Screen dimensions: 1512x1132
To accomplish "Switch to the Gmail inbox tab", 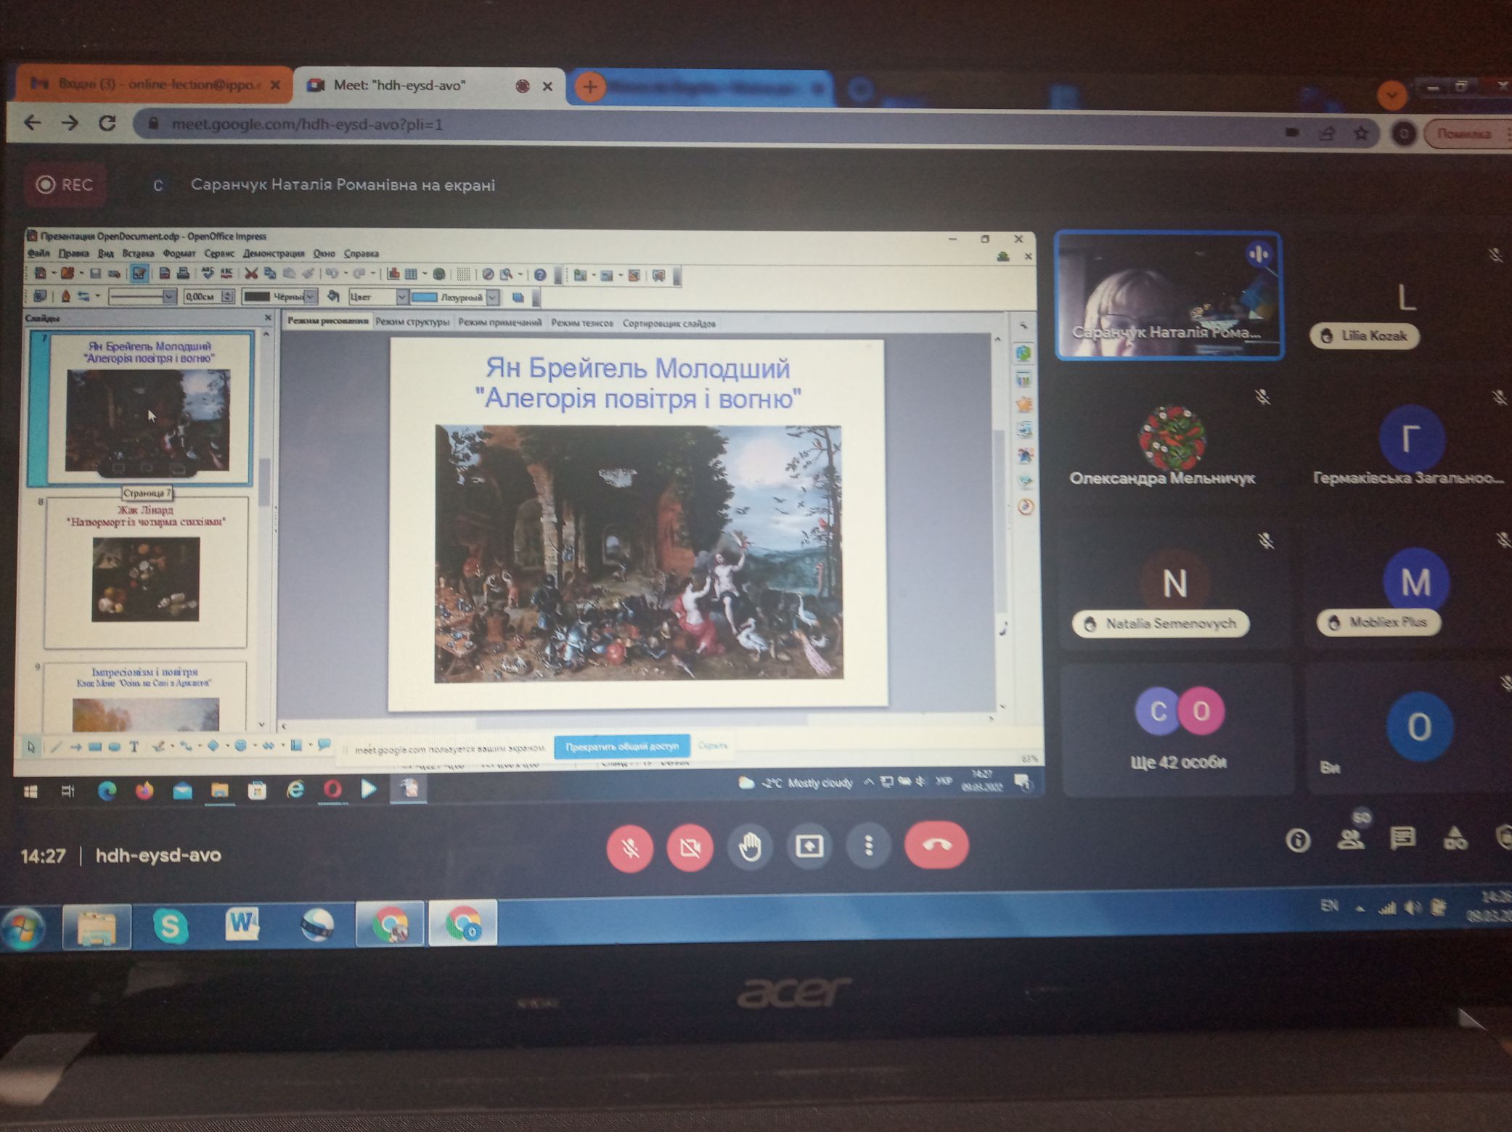I will [x=154, y=85].
